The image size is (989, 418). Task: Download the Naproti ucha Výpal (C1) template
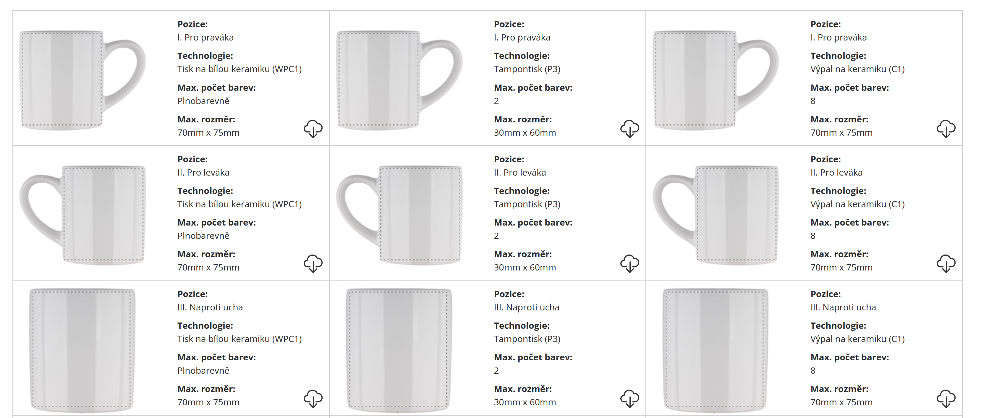tap(946, 398)
